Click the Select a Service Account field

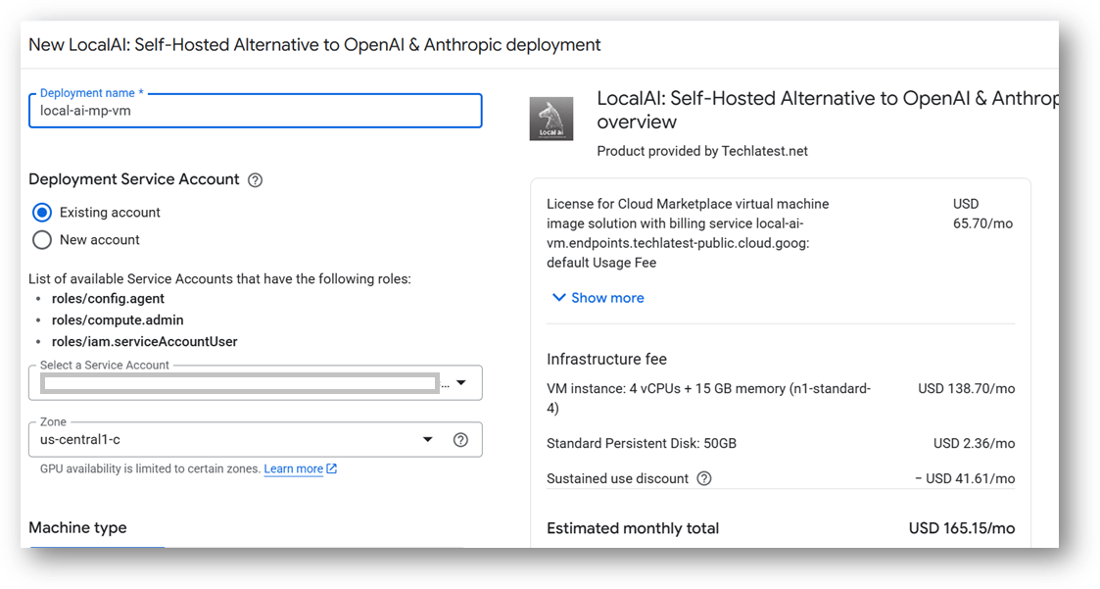256,382
